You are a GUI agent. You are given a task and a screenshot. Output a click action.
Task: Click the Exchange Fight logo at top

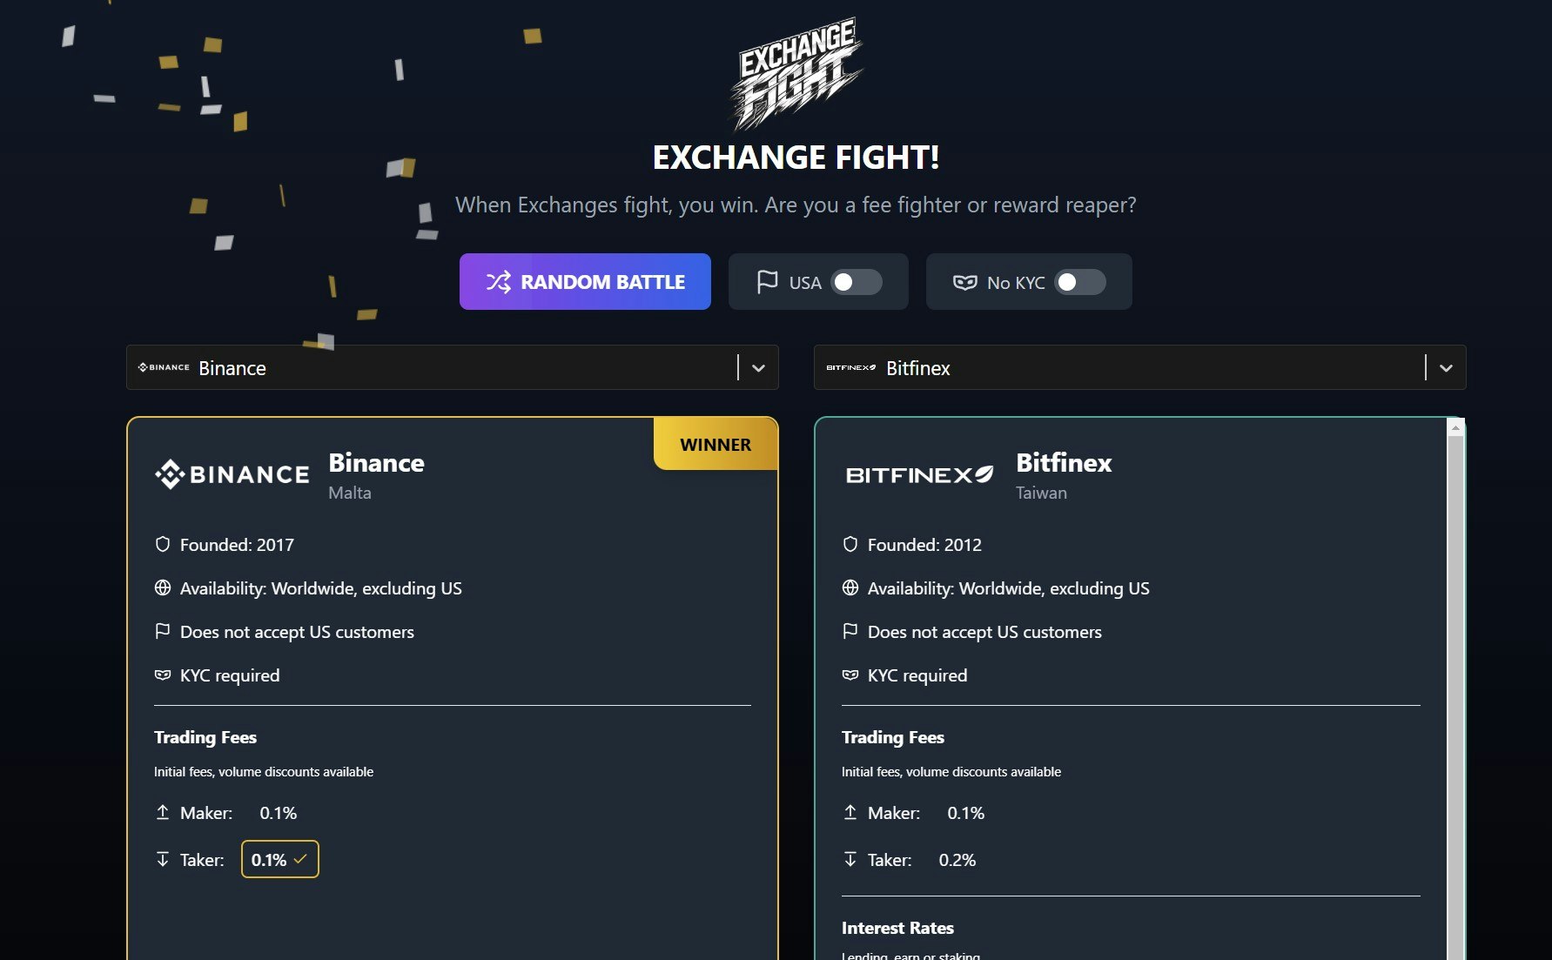(796, 72)
